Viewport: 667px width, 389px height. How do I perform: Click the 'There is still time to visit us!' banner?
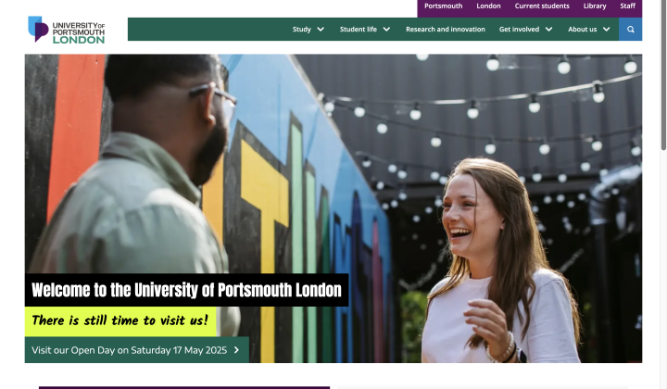(x=120, y=321)
